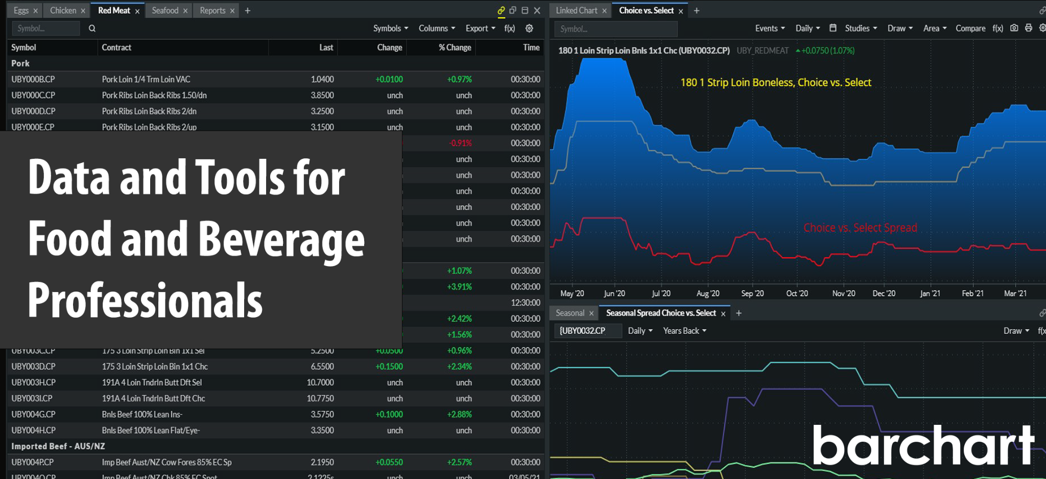
Task: Expand the Studies dropdown
Action: tap(861, 29)
